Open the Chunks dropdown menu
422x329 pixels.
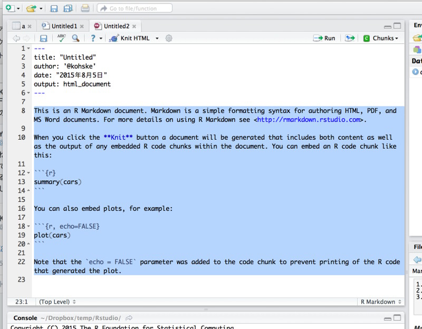coord(380,38)
